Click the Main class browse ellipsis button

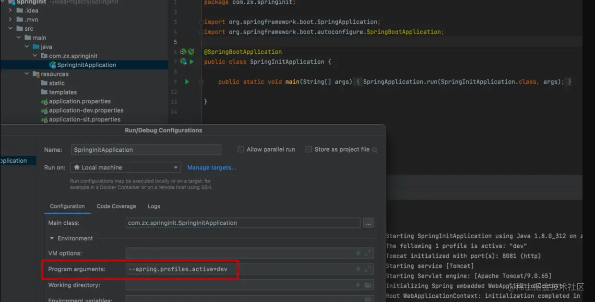tap(369, 223)
